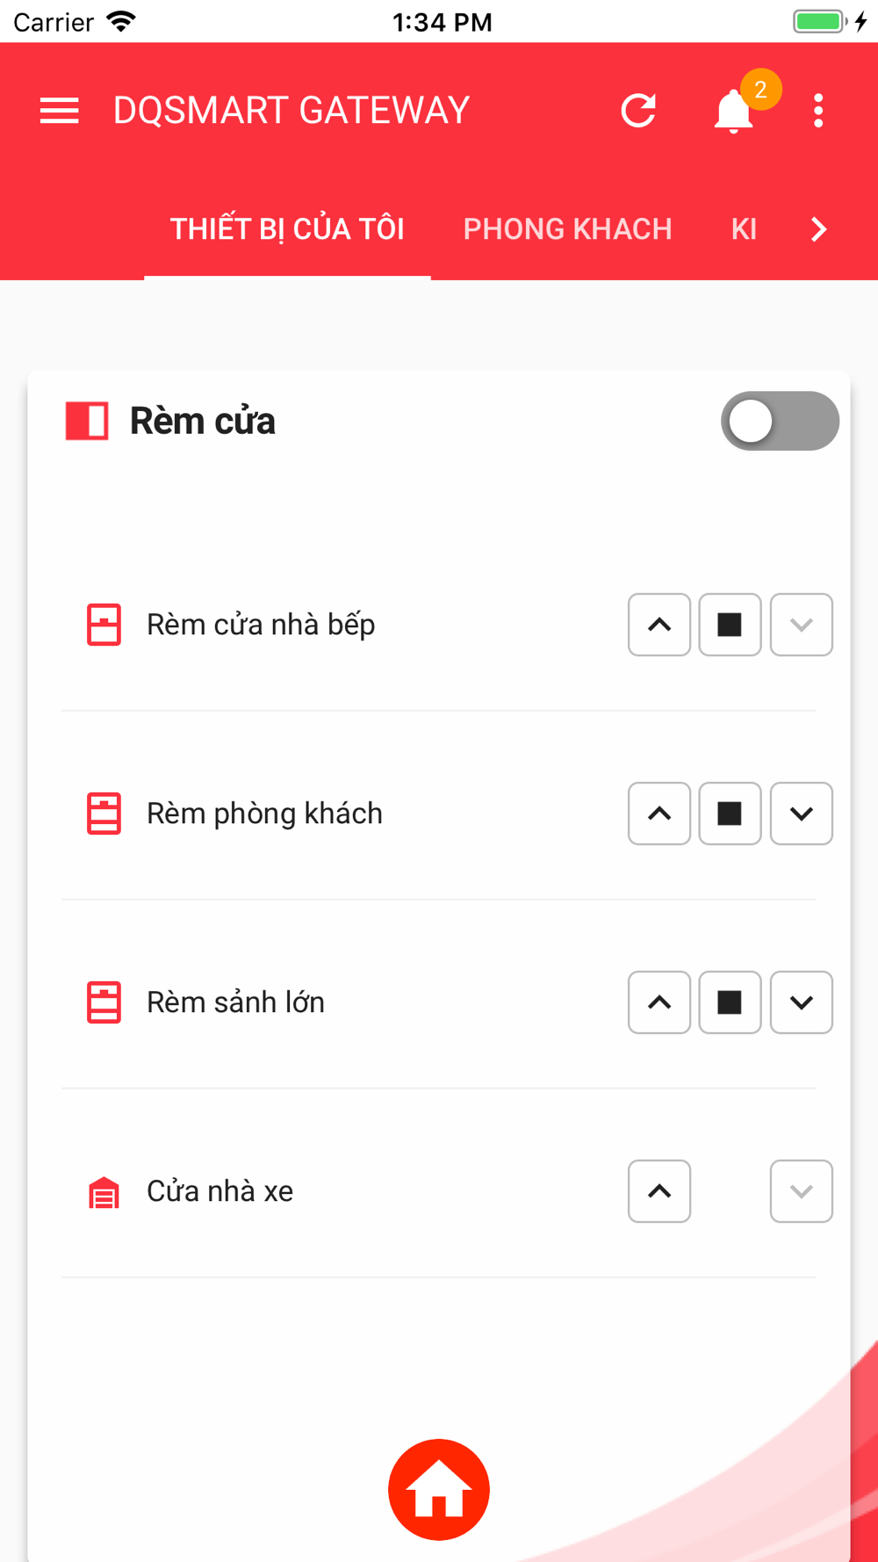Expand more tabs with right chevron
The width and height of the screenshot is (878, 1562).
[x=818, y=229]
